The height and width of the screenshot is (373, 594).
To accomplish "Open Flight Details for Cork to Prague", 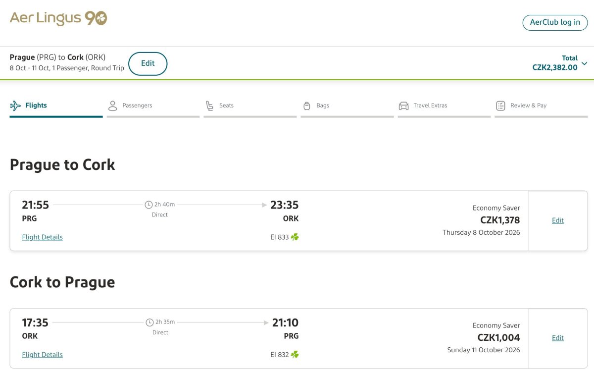I will (43, 355).
